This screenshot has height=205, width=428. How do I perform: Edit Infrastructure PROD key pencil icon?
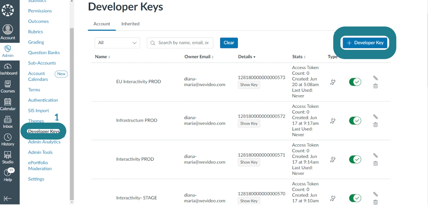[x=376, y=117]
